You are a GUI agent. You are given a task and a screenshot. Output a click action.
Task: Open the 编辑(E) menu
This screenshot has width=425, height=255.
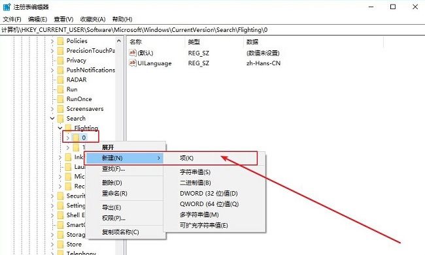point(37,19)
